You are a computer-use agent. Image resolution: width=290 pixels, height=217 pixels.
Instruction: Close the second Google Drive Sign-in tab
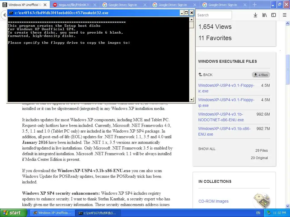(195, 5)
